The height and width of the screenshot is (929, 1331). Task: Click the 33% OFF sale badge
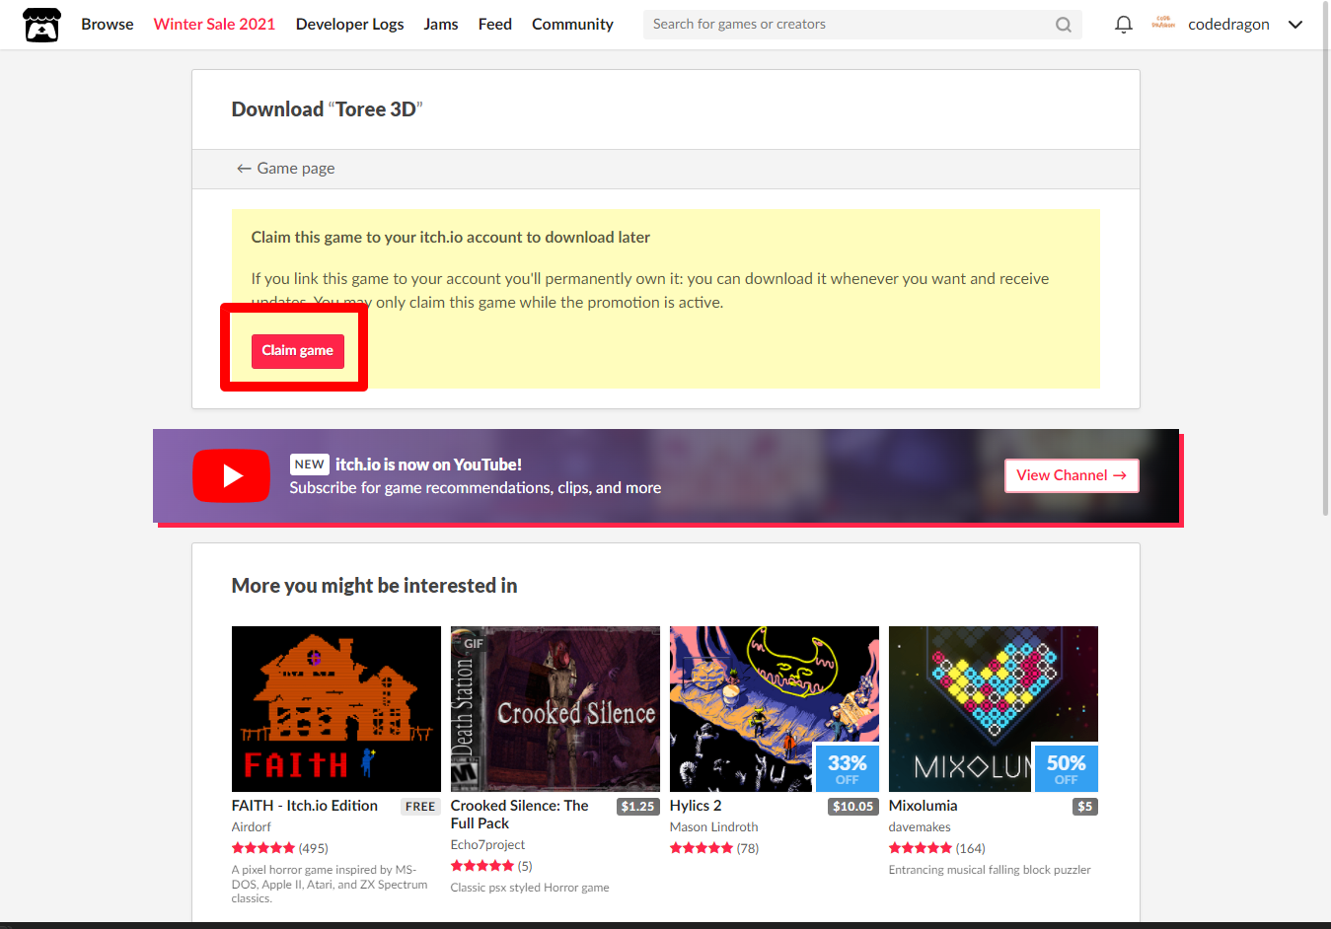[x=847, y=769]
